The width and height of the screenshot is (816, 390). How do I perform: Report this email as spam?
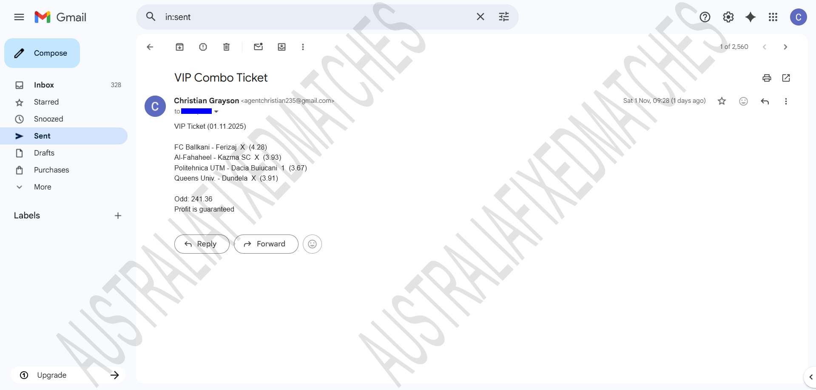pos(203,47)
